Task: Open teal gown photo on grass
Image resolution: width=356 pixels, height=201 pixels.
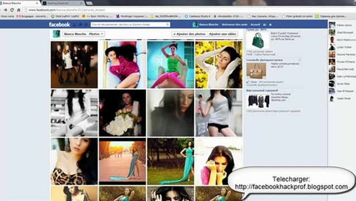Action: 170,161
